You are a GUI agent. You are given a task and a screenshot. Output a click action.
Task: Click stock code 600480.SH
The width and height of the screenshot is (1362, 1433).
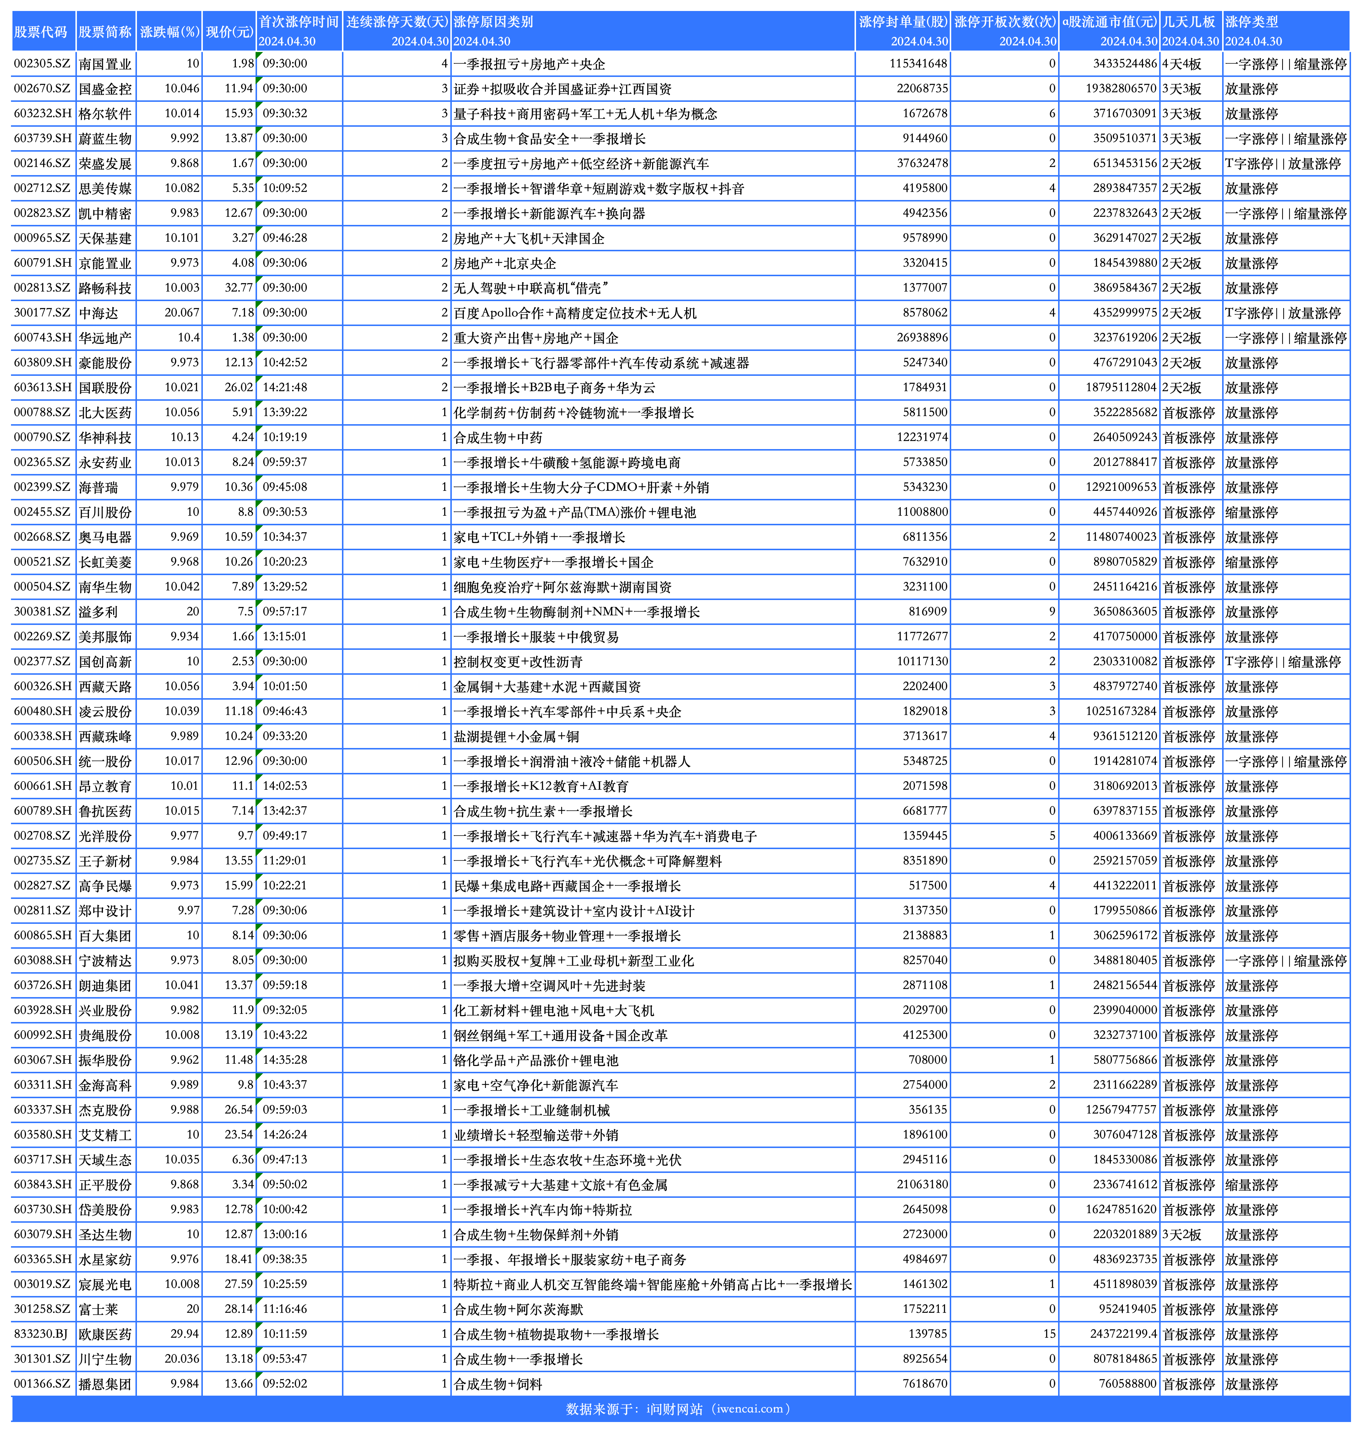point(43,711)
